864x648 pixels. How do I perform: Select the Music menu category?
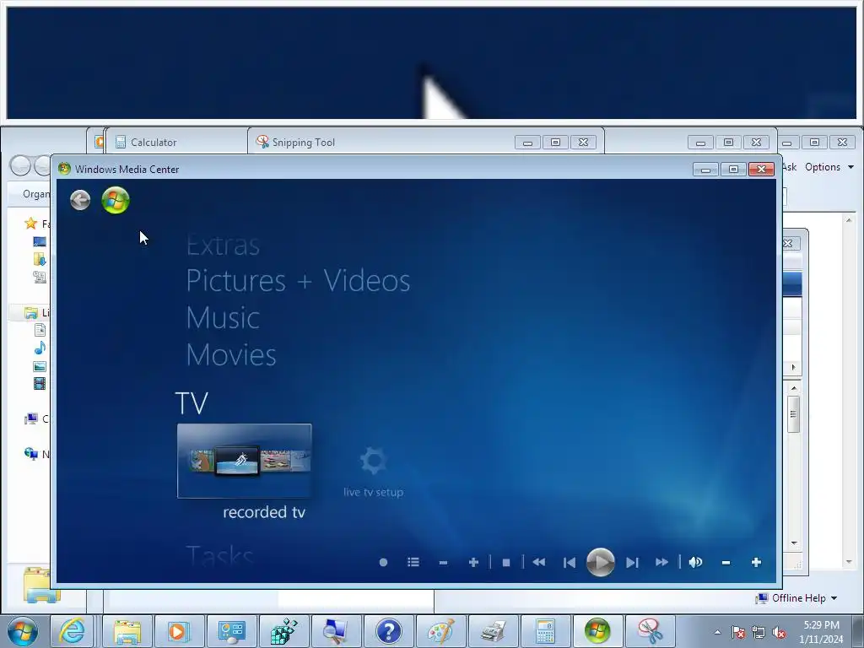[x=223, y=318]
